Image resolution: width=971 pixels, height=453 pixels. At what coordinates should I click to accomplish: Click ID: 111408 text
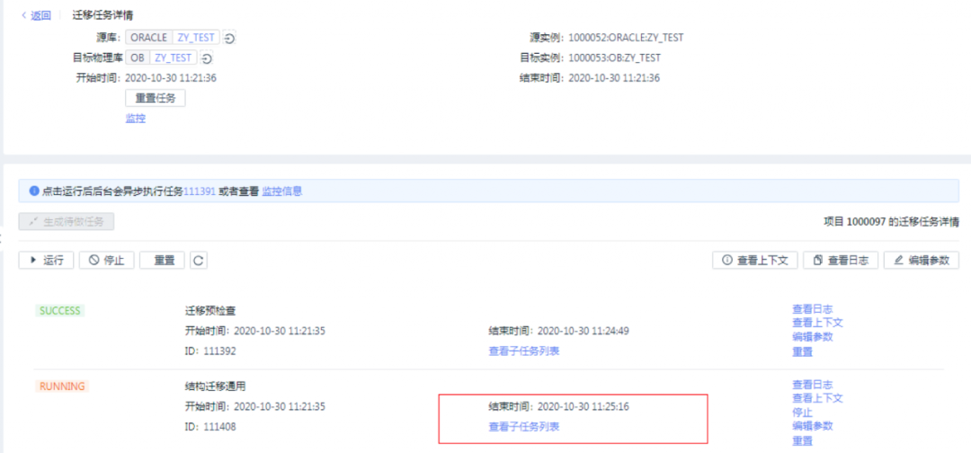tap(210, 426)
